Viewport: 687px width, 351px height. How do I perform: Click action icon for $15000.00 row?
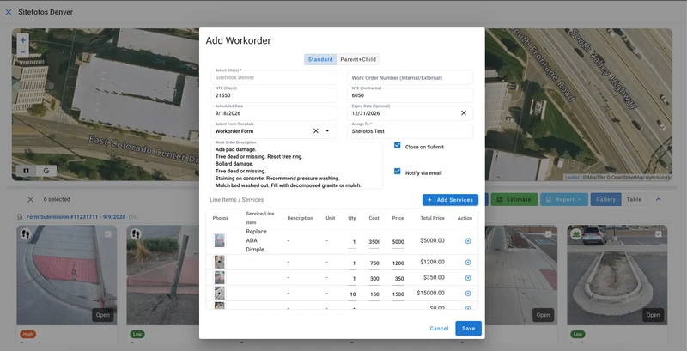click(x=468, y=294)
